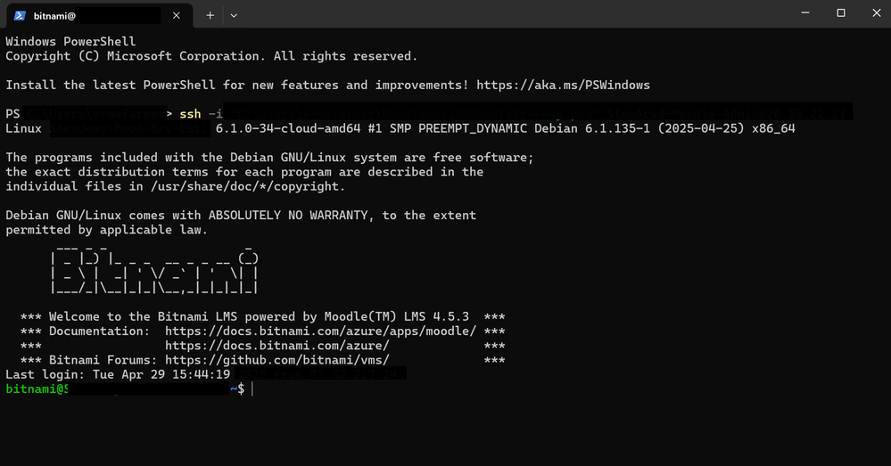Open the Bitnami Forums GitHub link

(x=276, y=360)
